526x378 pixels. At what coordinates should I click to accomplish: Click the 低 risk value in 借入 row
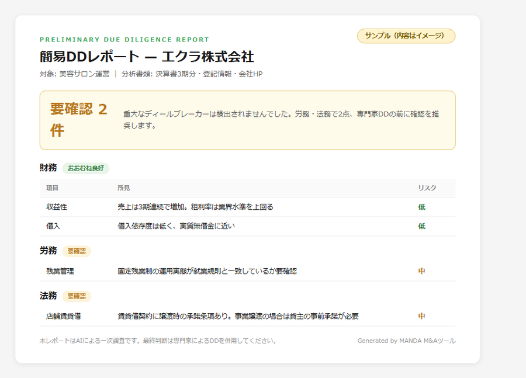tap(421, 226)
